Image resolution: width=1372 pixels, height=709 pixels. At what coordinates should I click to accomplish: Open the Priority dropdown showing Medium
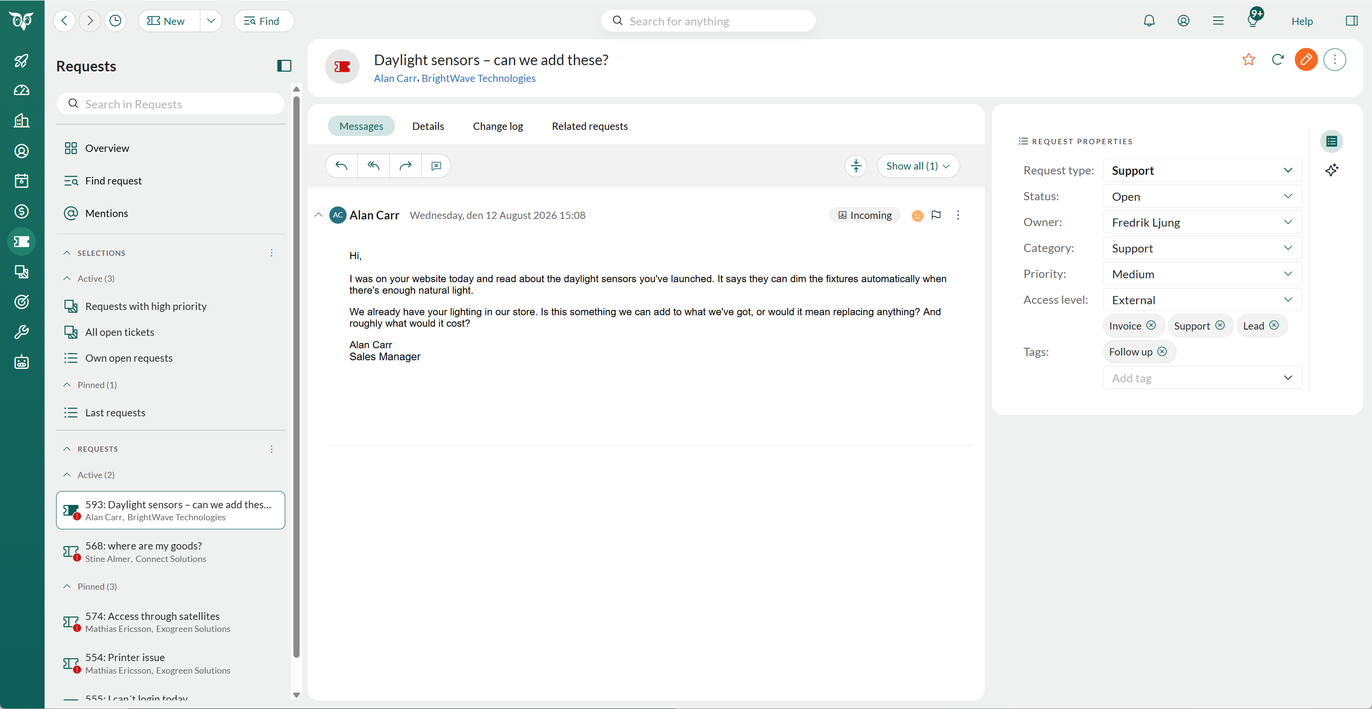click(1202, 274)
